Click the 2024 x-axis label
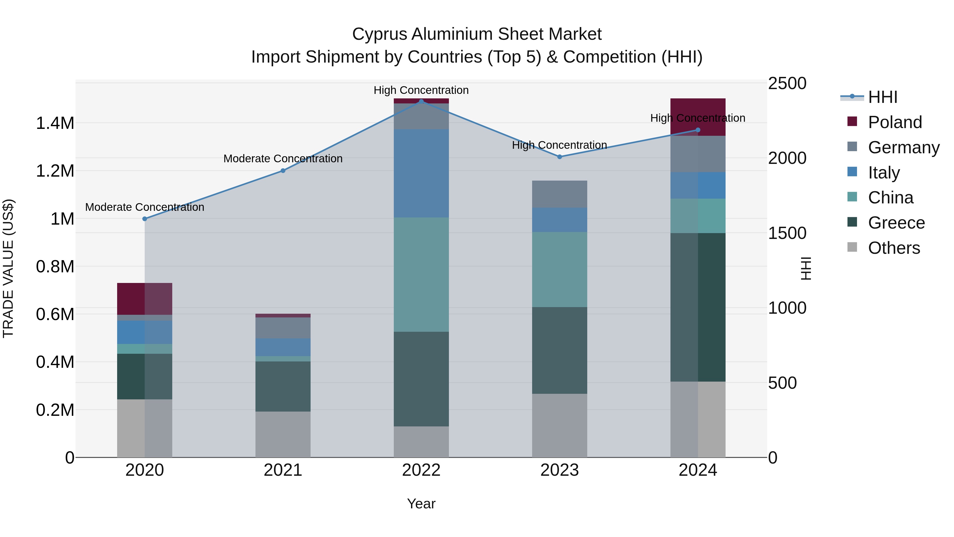 (698, 470)
